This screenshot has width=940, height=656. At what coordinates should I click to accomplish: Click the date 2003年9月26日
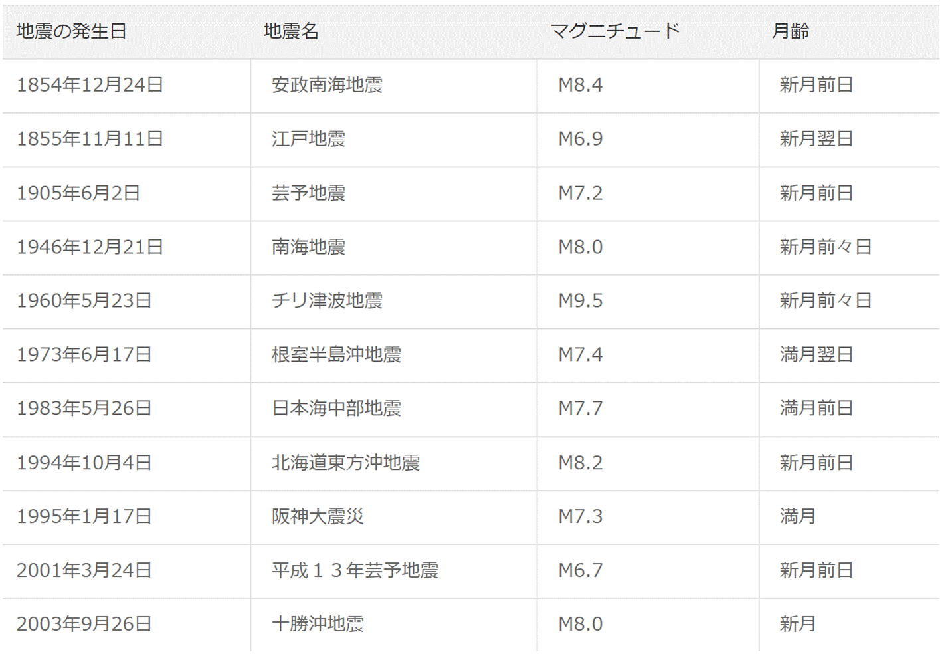click(84, 624)
